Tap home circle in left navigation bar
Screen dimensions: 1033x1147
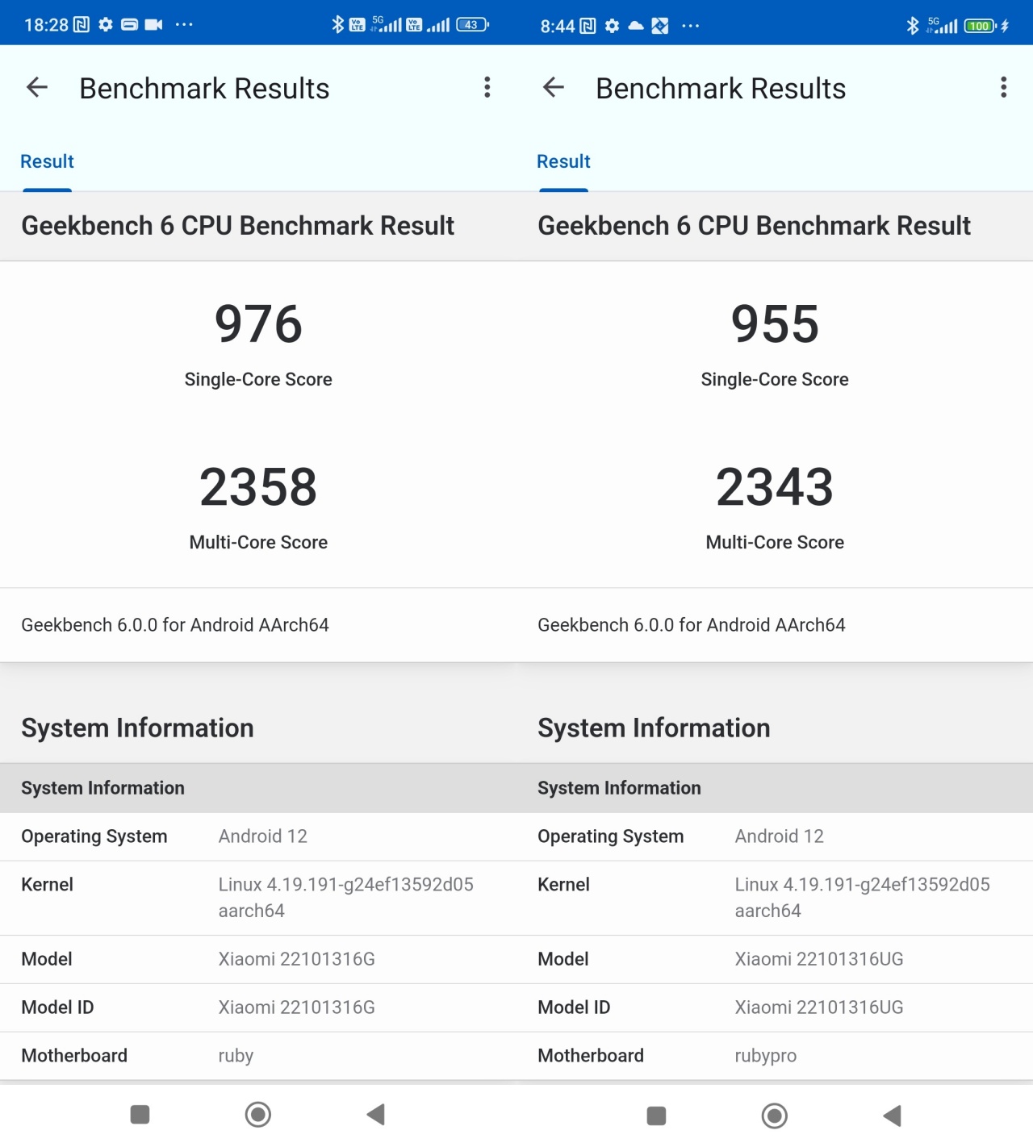[258, 1115]
